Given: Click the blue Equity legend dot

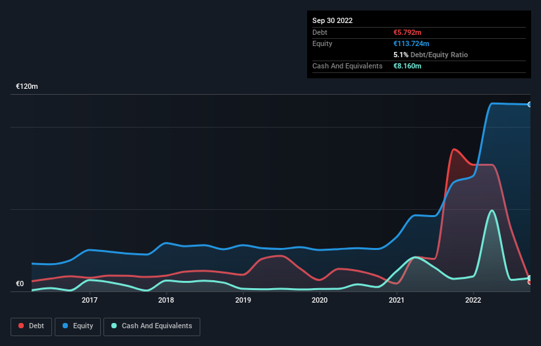Looking at the screenshot, I should click(x=65, y=326).
